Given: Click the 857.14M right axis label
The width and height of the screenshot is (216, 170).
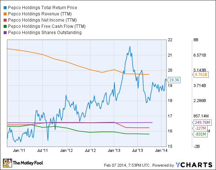Looking at the screenshot, I should pos(201,116).
